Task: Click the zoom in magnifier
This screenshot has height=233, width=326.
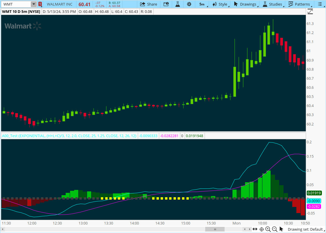Action: point(268,229)
